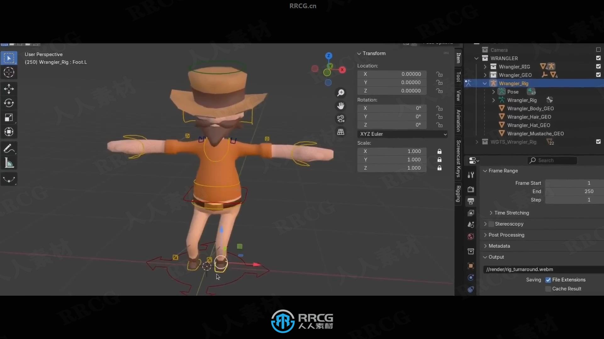Click the zoom view magnifier icon
The height and width of the screenshot is (339, 604).
341,93
